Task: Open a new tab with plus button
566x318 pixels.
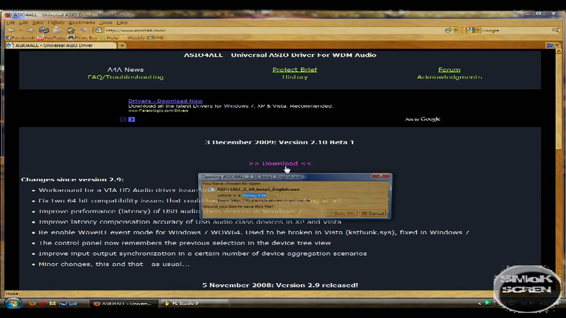Action: (x=122, y=45)
